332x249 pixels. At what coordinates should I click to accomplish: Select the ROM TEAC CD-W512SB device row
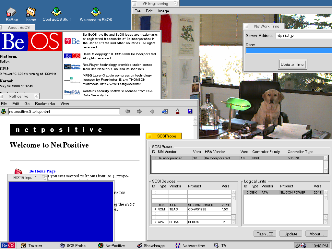click(191, 209)
